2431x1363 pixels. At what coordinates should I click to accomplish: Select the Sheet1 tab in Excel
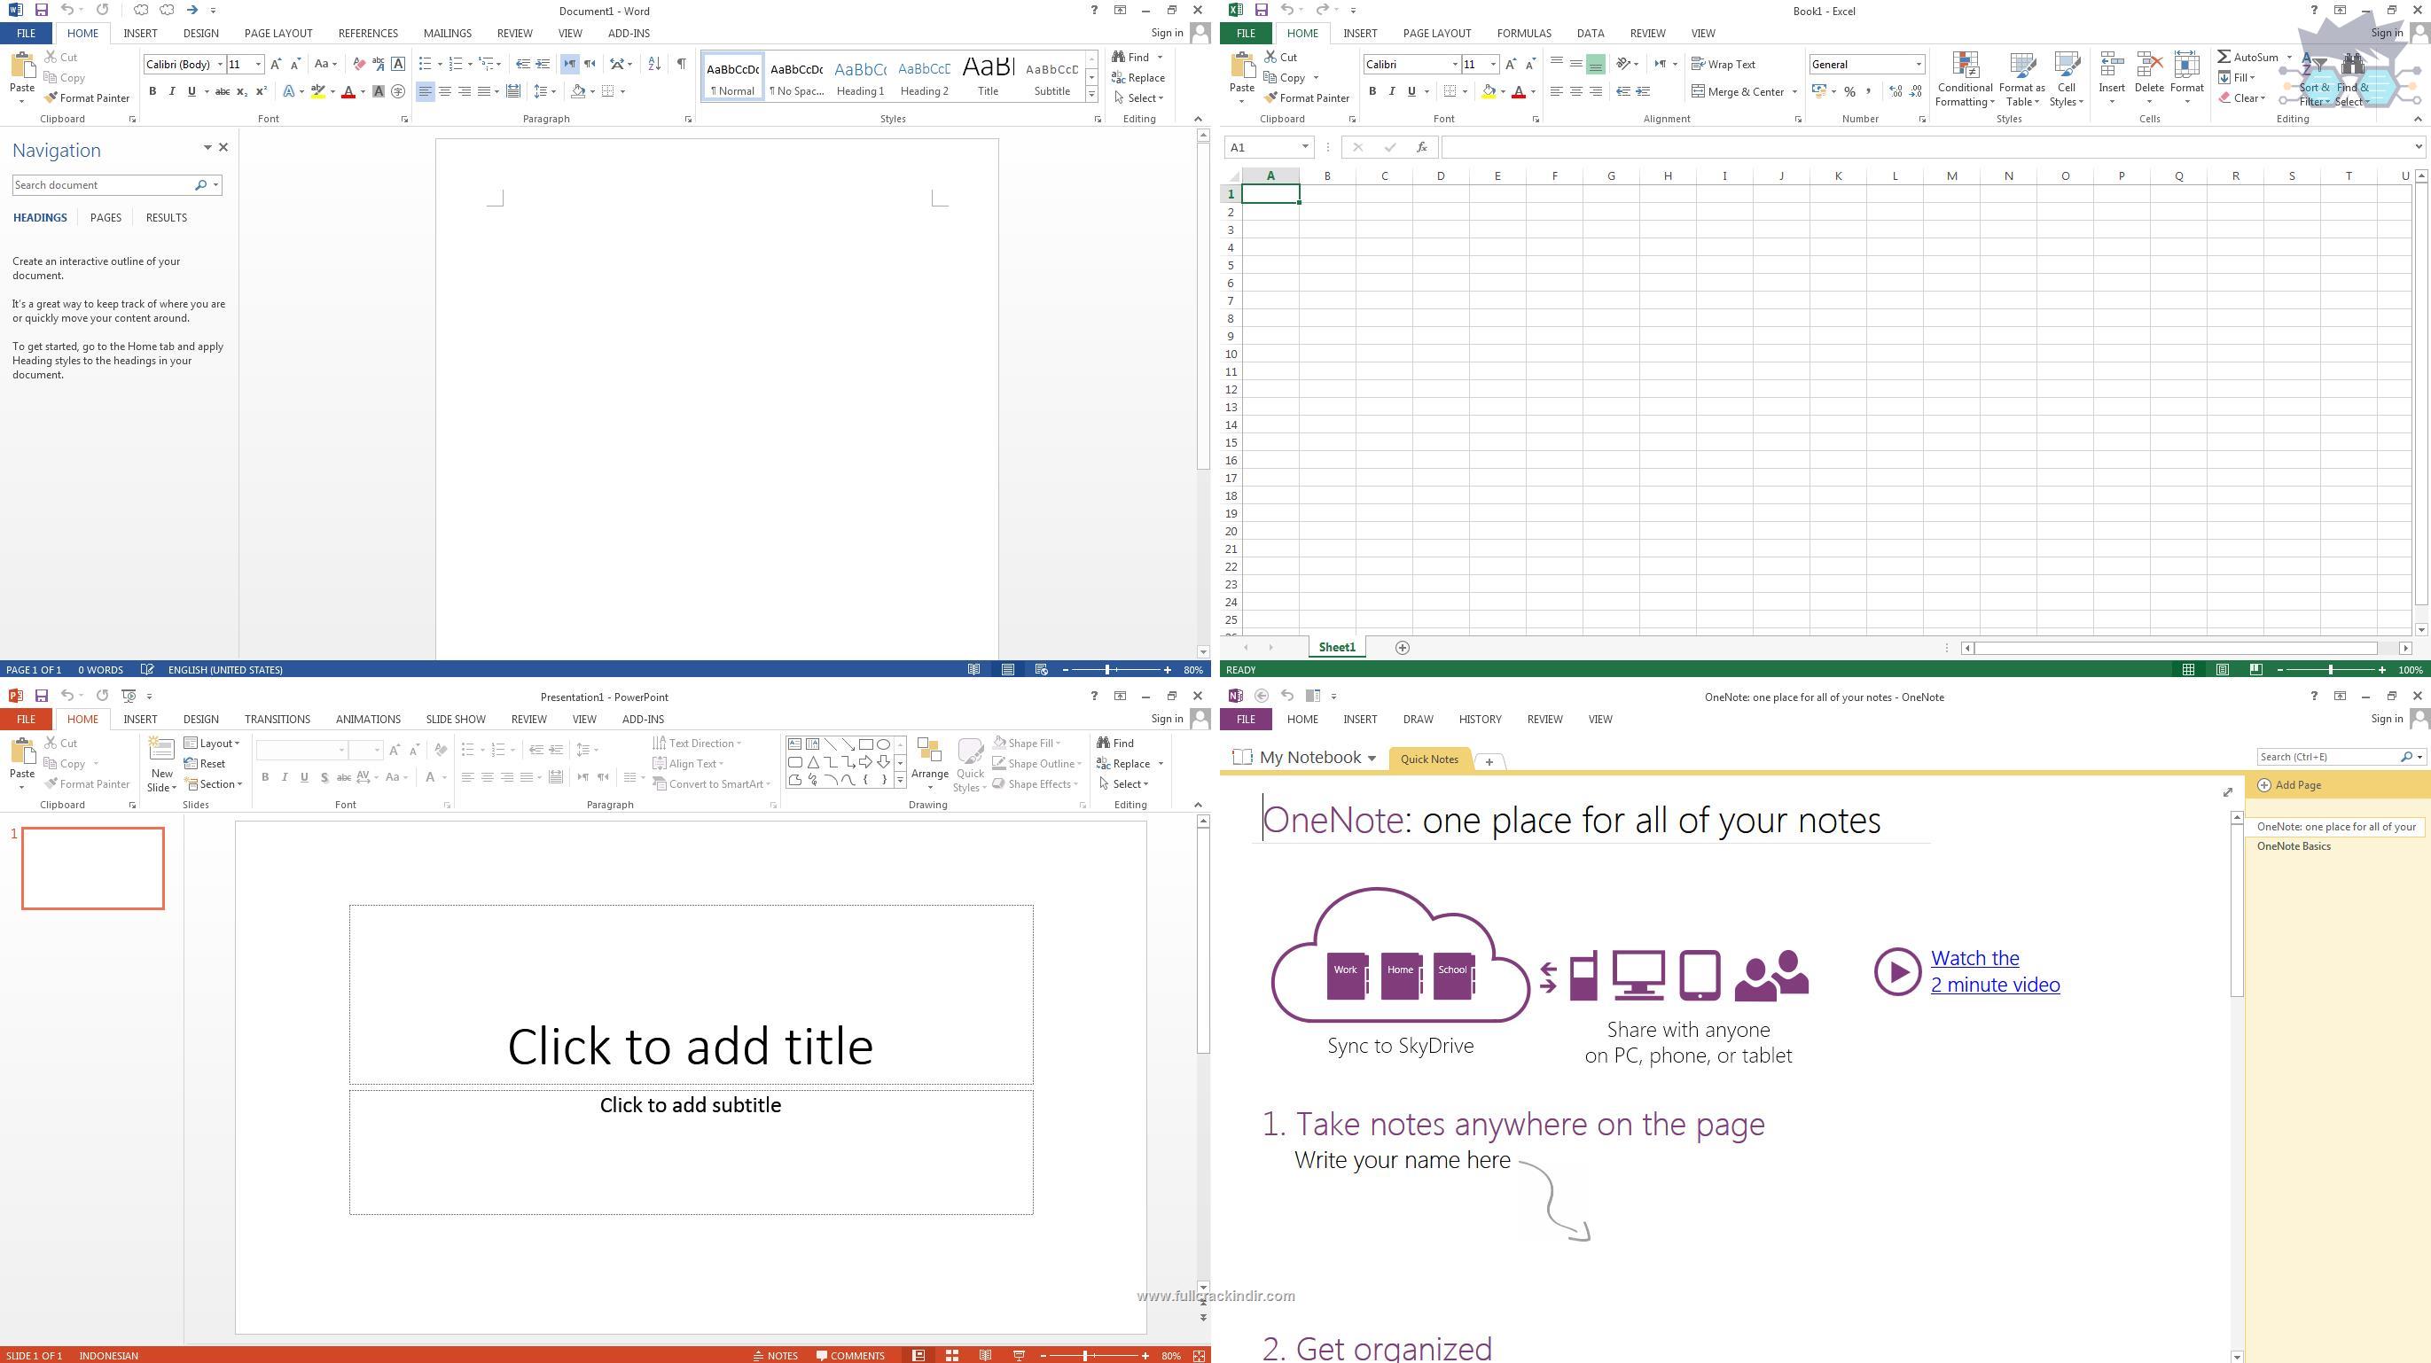tap(1336, 647)
